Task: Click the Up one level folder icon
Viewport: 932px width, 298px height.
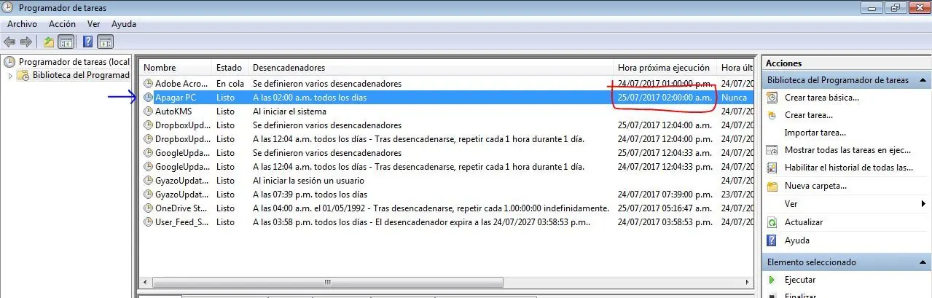Action: (49, 42)
